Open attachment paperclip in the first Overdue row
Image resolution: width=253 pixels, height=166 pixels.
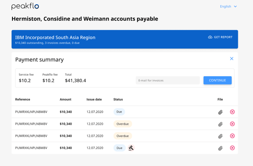point(220,124)
